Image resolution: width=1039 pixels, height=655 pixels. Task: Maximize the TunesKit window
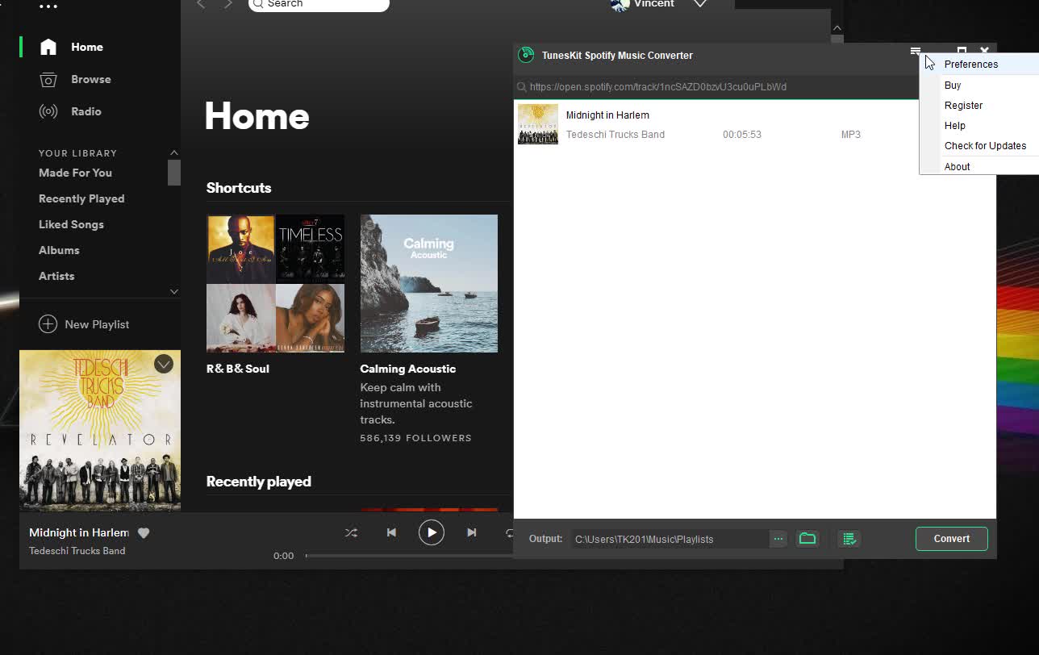(962, 50)
